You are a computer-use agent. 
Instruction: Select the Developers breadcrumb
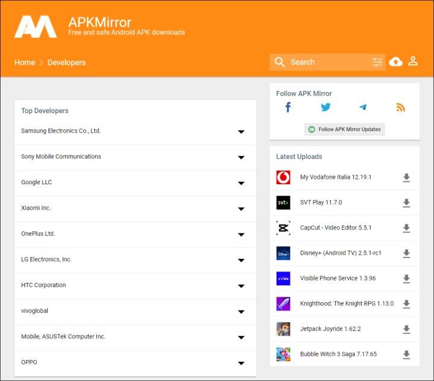point(66,63)
